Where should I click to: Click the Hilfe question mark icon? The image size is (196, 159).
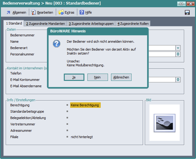pos(82,12)
